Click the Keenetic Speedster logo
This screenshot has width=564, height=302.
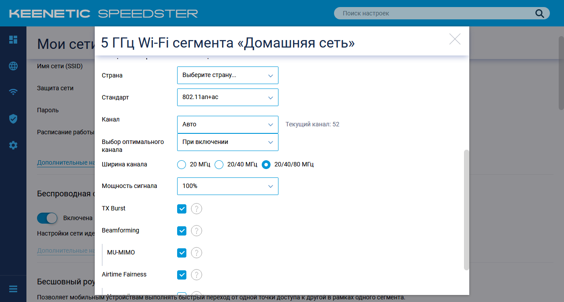(x=104, y=14)
